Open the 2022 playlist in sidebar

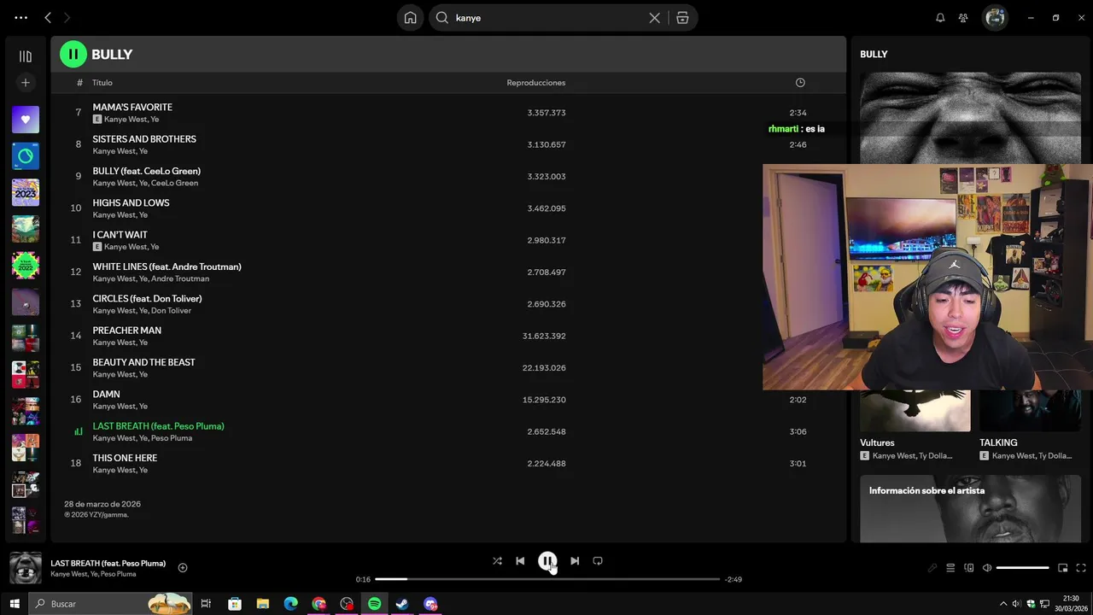pyautogui.click(x=26, y=266)
